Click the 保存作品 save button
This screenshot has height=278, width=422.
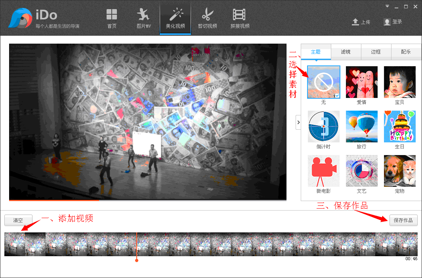[x=403, y=220]
